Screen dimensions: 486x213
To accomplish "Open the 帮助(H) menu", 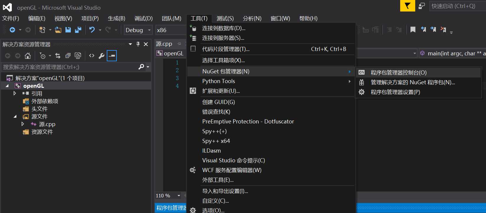I will [308, 18].
